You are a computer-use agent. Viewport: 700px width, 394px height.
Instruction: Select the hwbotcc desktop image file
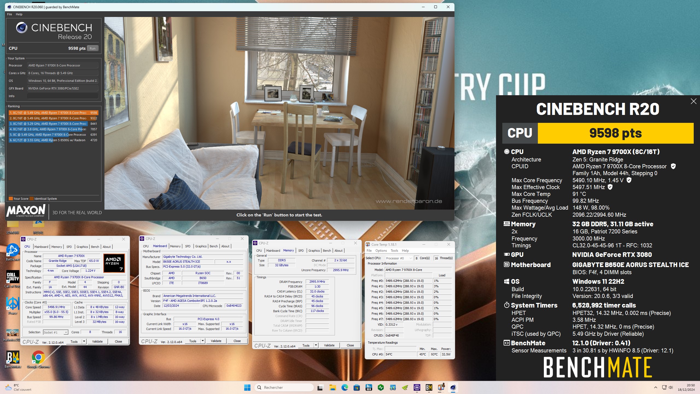tap(13, 335)
